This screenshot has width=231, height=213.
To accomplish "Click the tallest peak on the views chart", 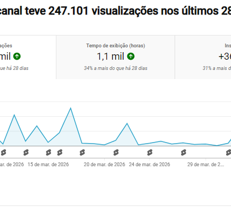I will 71,108.
